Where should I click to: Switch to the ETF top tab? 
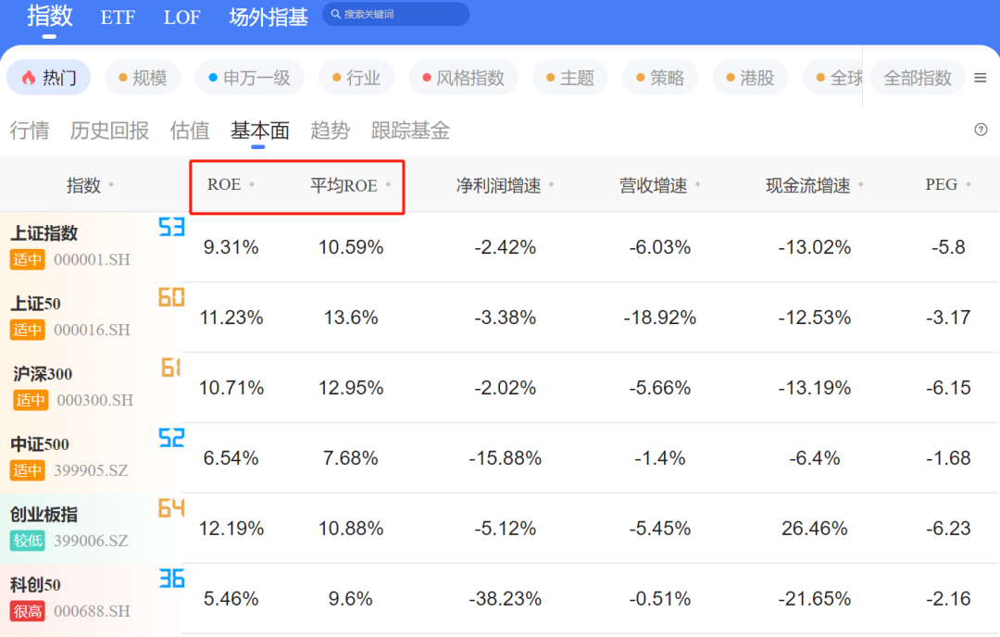[118, 18]
